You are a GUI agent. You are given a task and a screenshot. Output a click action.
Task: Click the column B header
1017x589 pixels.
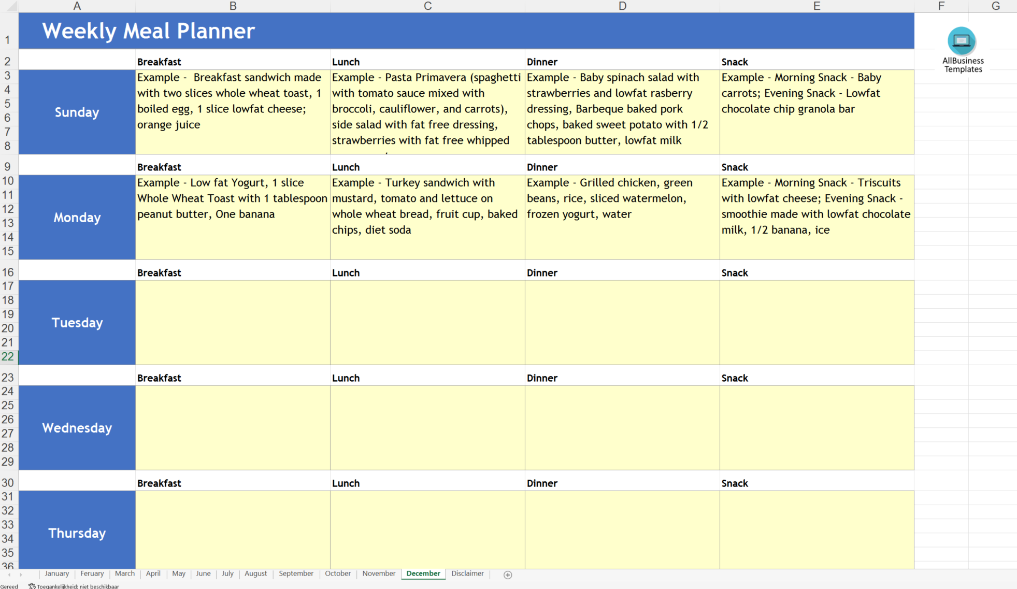(x=231, y=6)
